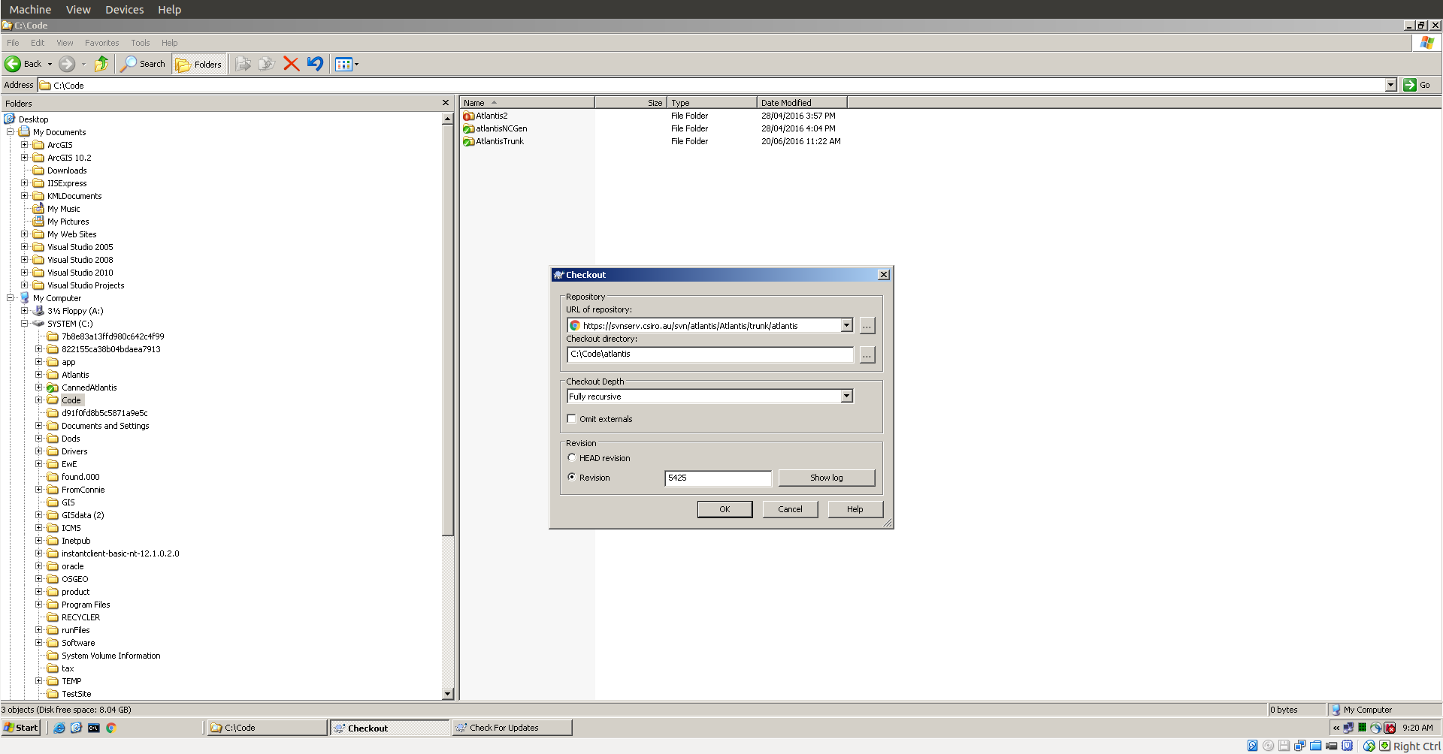Open the Checkout Depth dropdown
1443x754 pixels.
(846, 396)
